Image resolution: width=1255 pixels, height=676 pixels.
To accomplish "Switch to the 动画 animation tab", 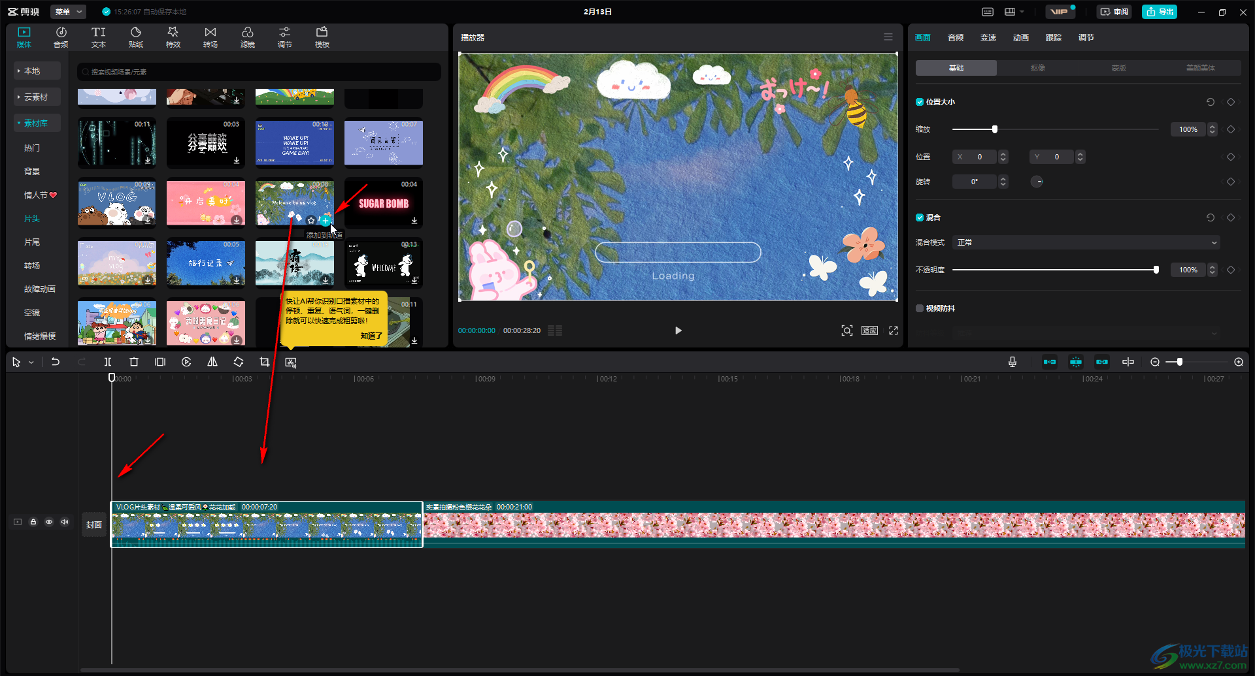I will [1021, 37].
